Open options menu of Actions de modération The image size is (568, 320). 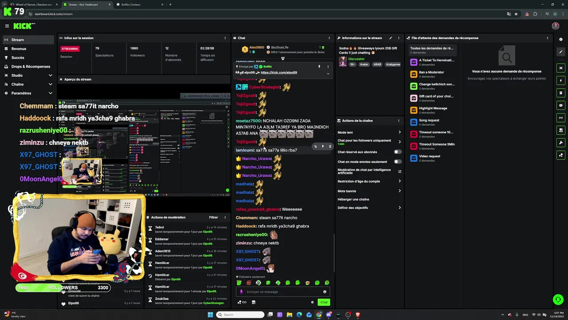click(x=225, y=217)
